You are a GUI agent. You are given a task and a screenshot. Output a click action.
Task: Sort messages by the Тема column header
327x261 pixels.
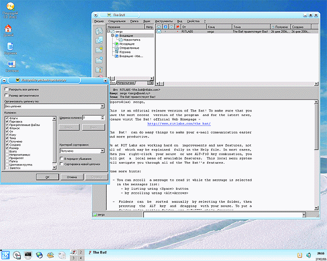pyautogui.click(x=251, y=27)
